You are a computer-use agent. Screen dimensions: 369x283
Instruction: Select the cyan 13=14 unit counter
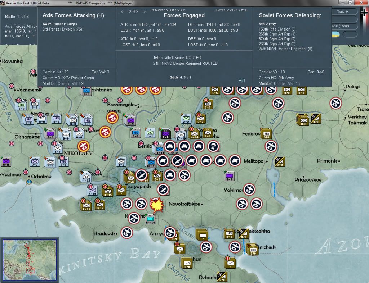point(150,219)
